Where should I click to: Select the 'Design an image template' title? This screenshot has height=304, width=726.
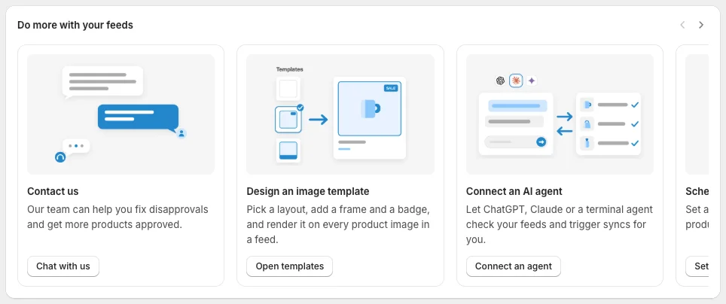tap(308, 191)
